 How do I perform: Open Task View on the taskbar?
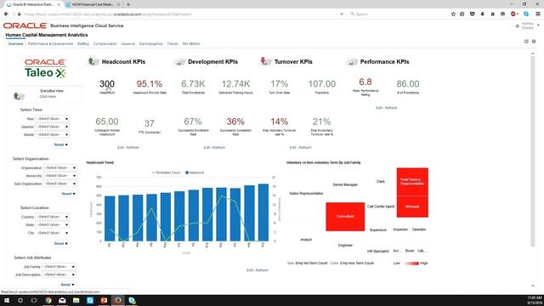[34, 300]
